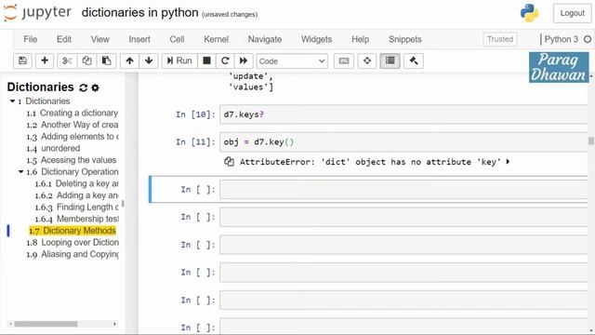Refresh the table of contents
Image resolution: width=595 pixels, height=335 pixels.
[84, 87]
